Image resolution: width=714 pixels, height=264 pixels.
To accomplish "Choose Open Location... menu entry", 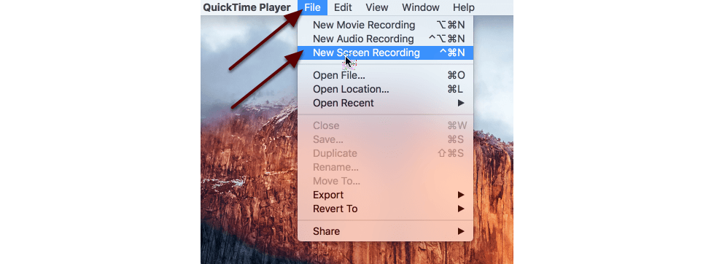I will [385, 89].
